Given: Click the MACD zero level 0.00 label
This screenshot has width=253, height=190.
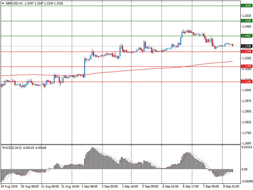Looking at the screenshot, I should click(244, 169).
